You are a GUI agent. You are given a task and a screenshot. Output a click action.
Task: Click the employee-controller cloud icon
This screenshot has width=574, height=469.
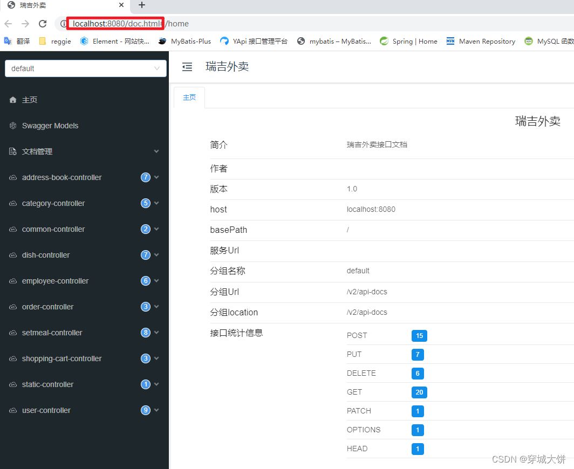pyautogui.click(x=13, y=281)
